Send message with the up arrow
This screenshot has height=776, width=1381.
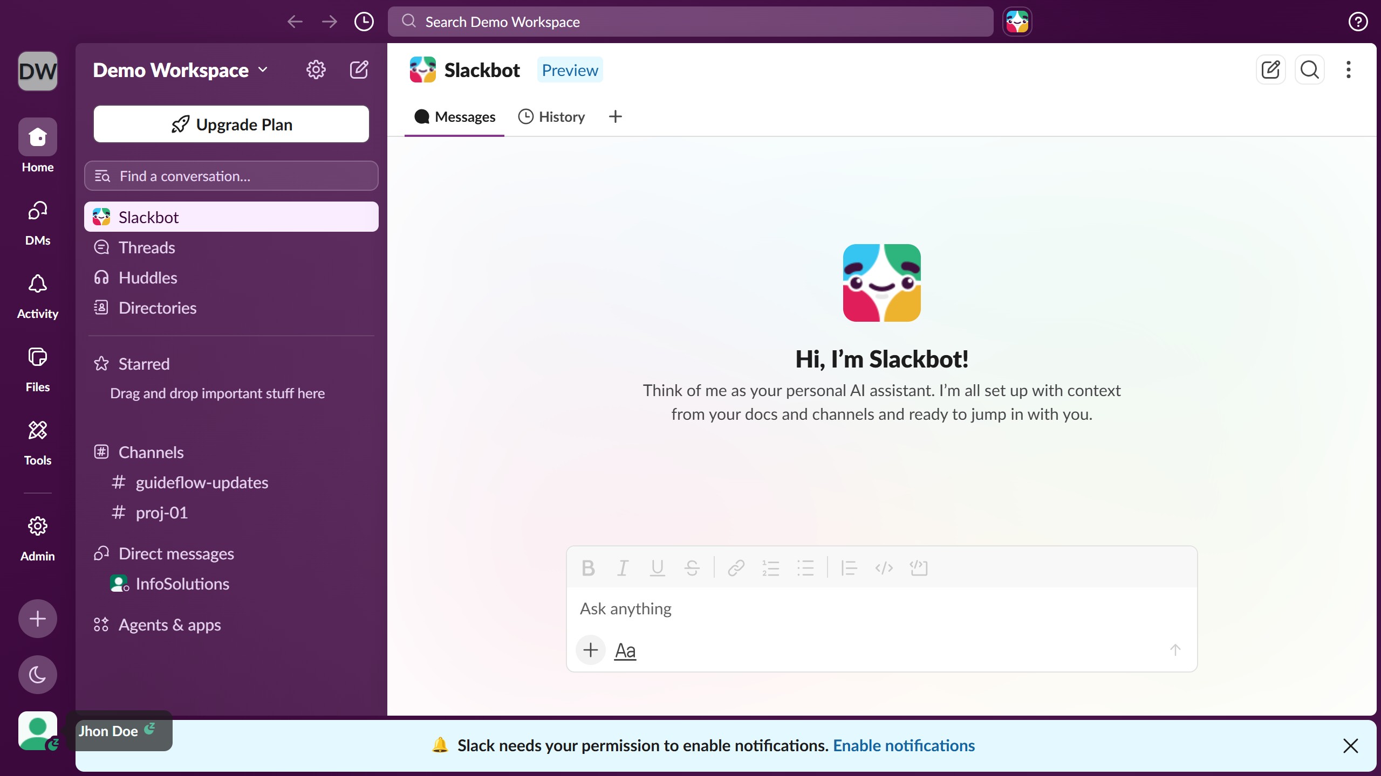[1175, 650]
